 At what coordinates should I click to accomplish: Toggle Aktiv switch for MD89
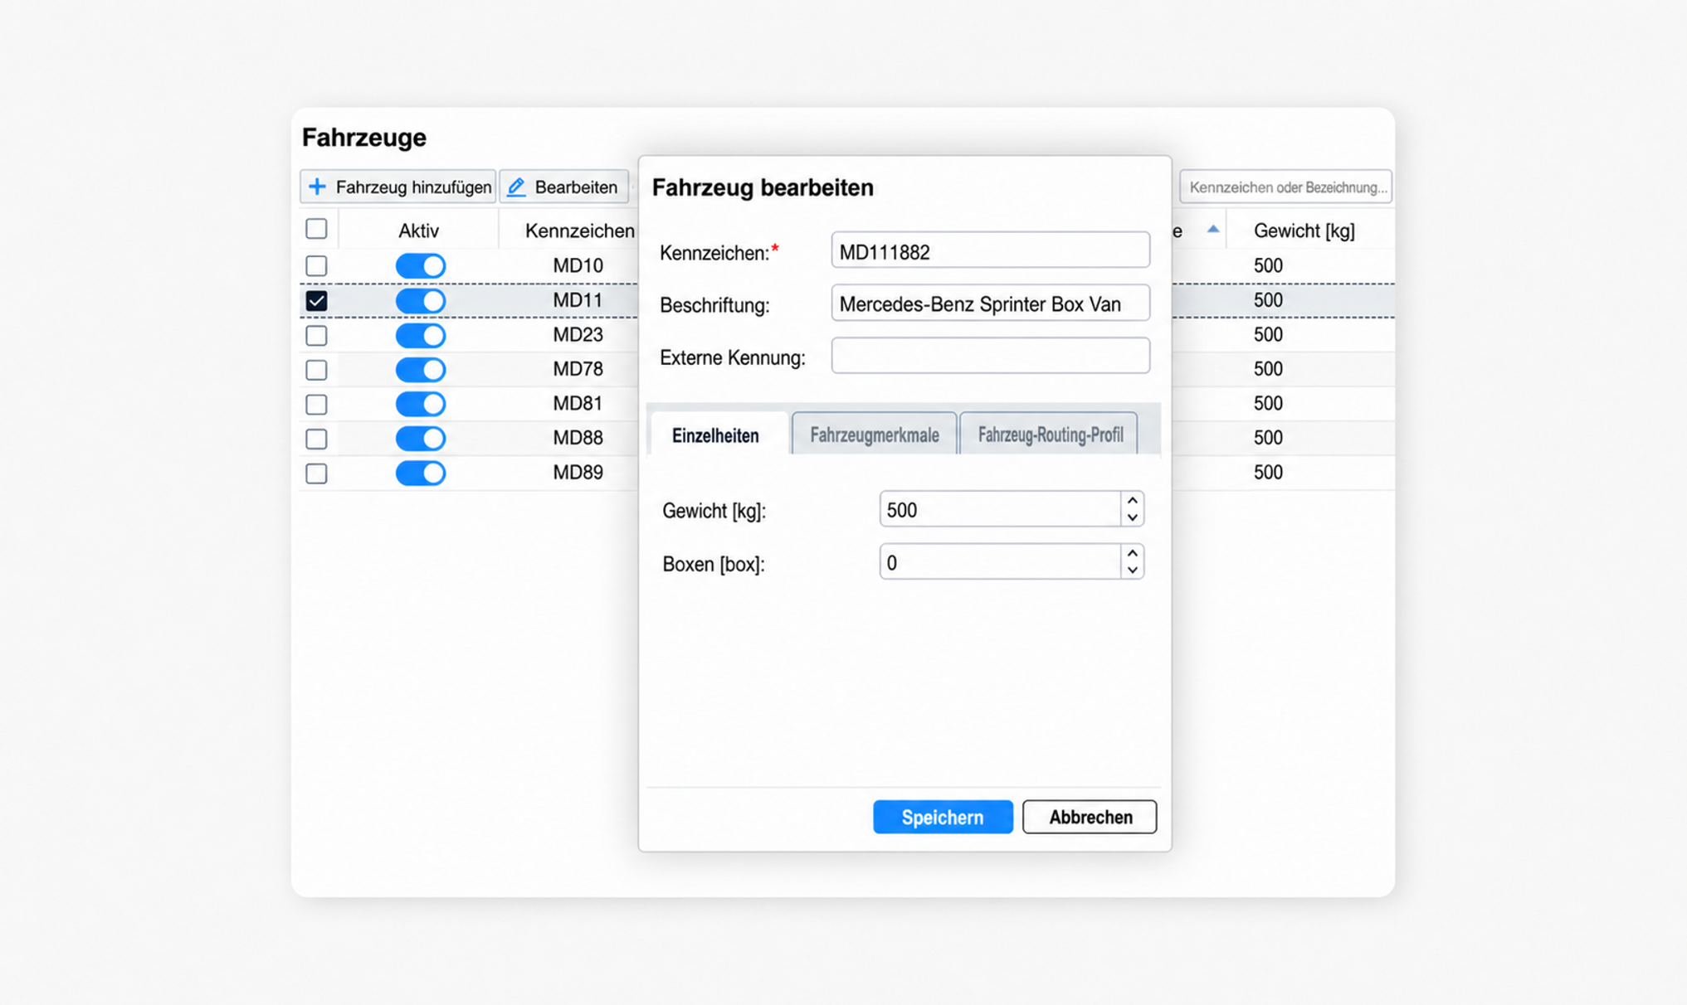tap(421, 473)
